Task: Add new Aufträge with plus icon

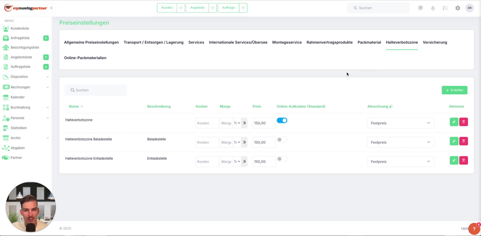Action: [x=243, y=8]
